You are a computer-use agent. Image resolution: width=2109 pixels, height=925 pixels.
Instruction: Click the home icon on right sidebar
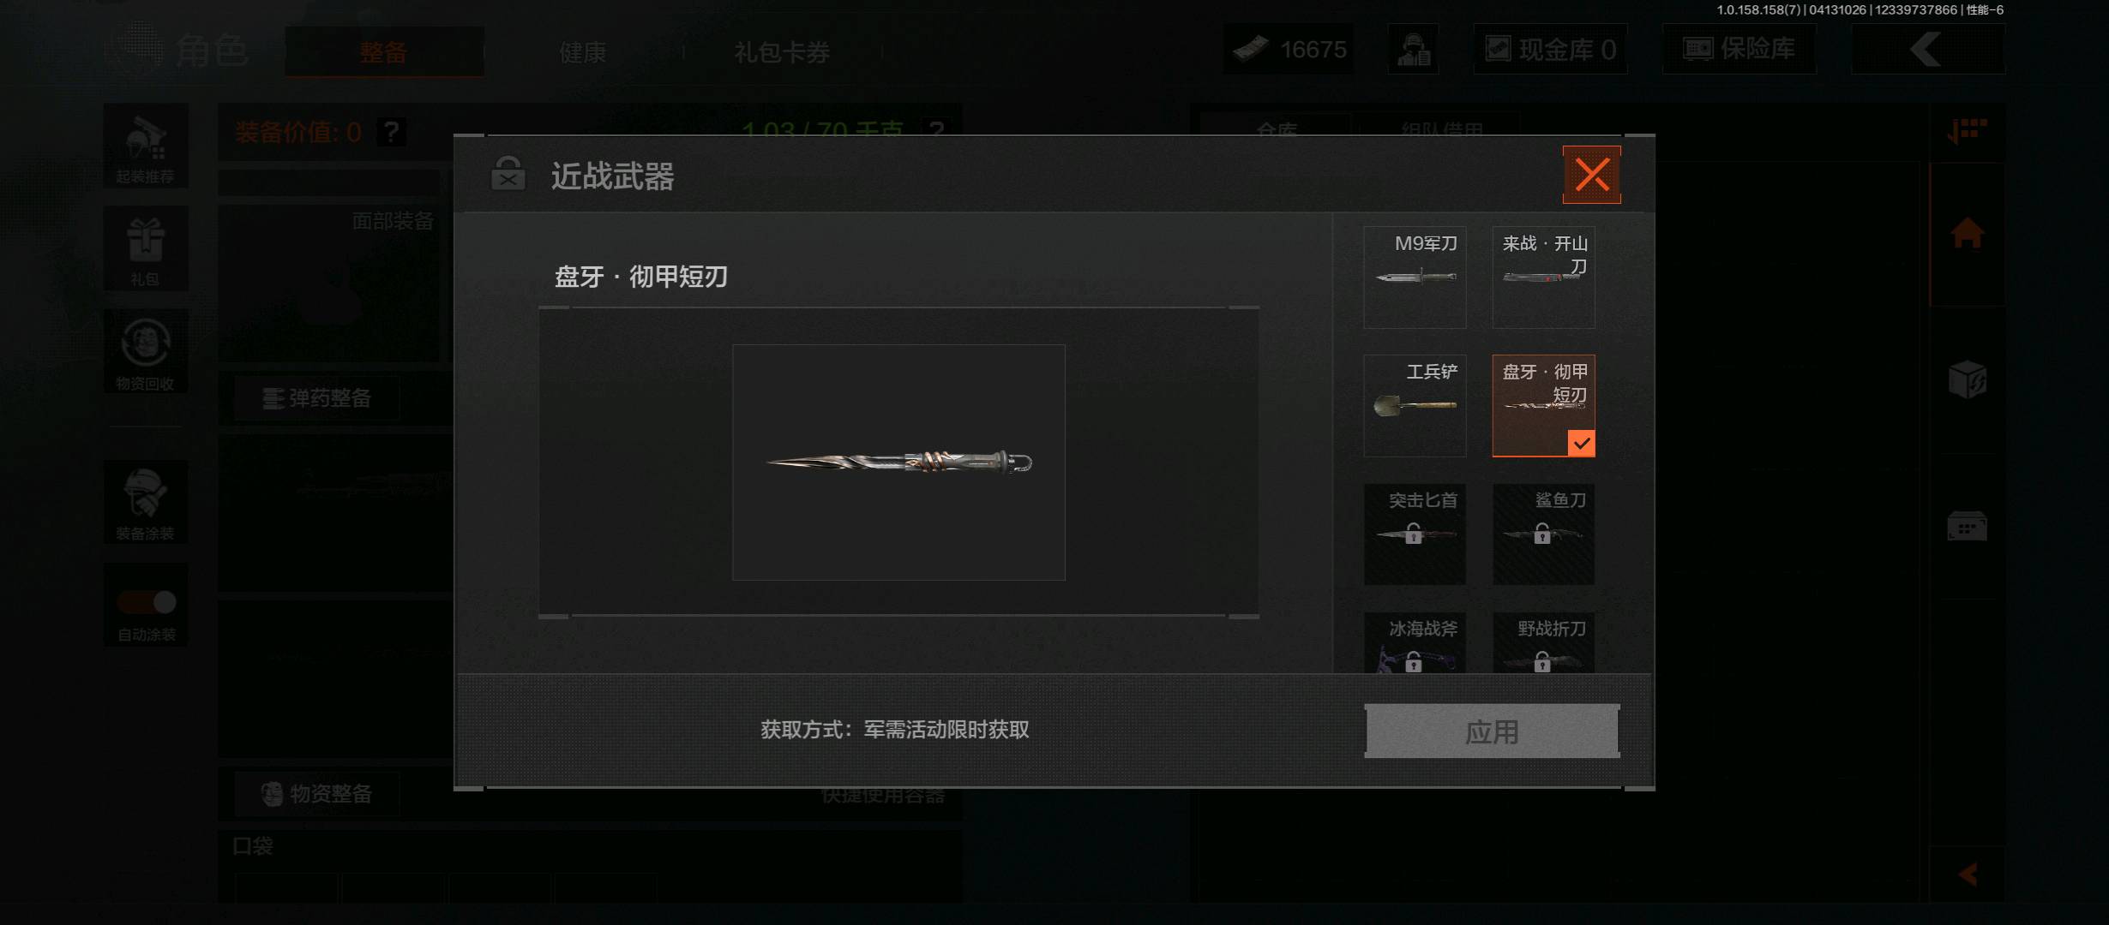(x=1968, y=233)
